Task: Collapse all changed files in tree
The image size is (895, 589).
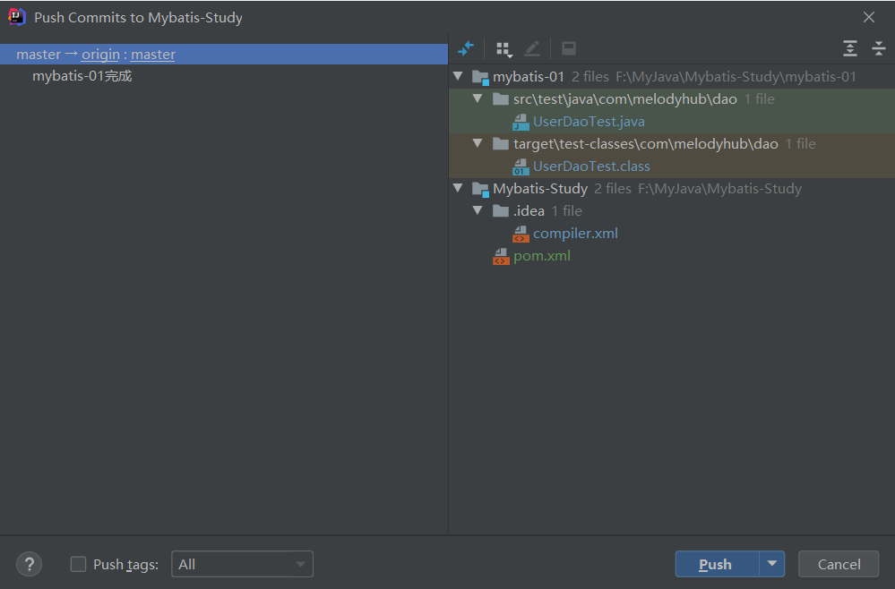Action: (879, 48)
